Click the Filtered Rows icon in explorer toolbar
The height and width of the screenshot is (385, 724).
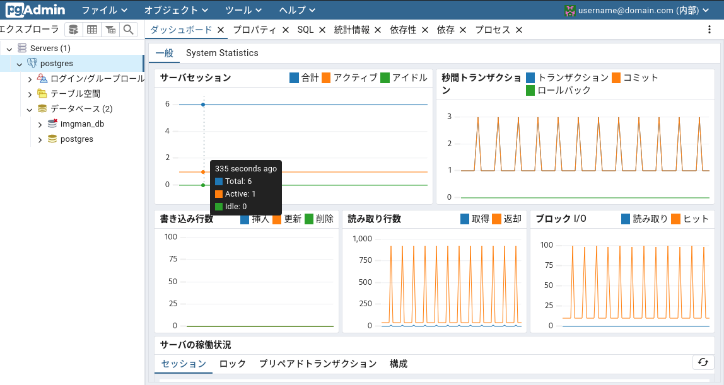coord(110,30)
